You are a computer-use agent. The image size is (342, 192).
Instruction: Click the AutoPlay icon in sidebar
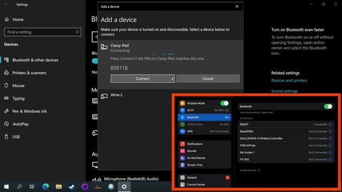point(6,124)
